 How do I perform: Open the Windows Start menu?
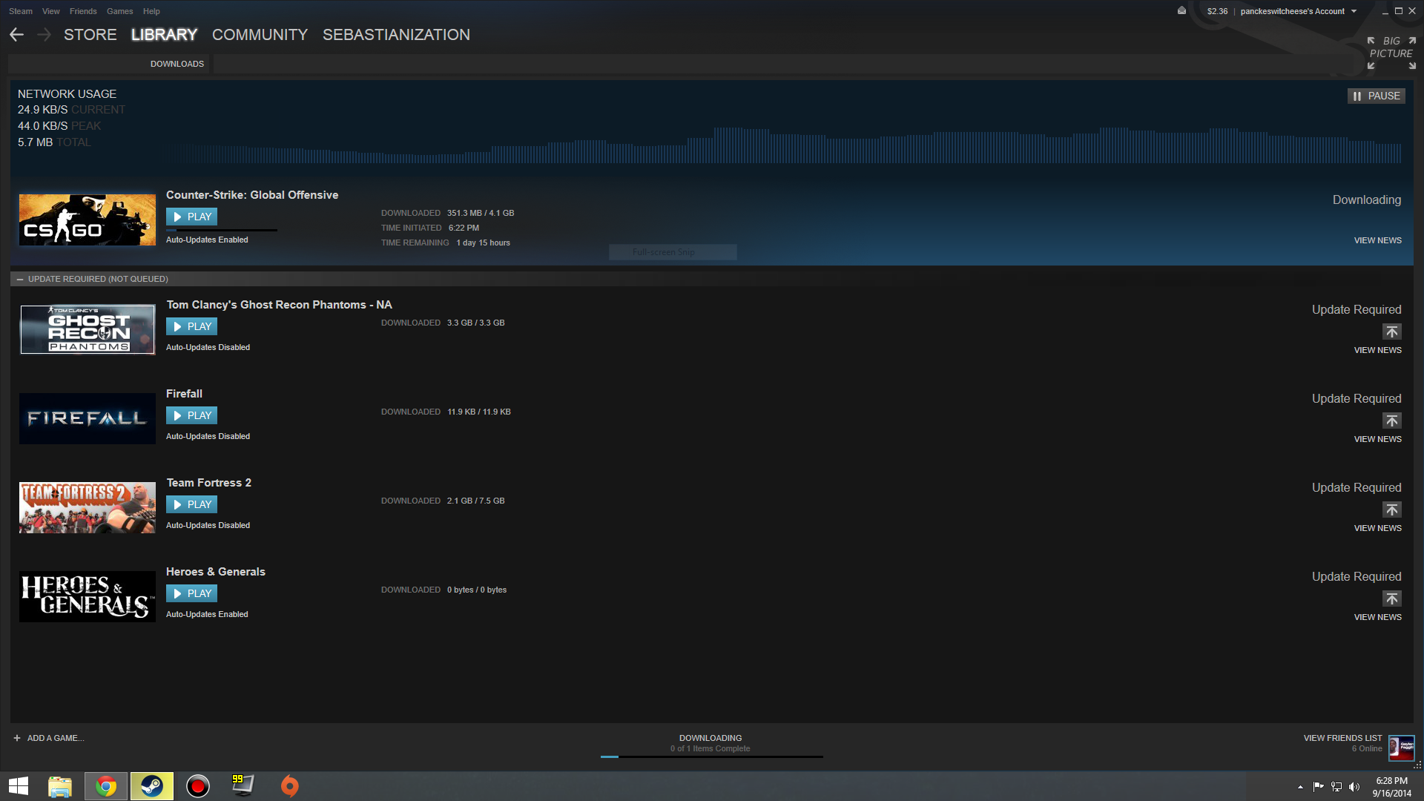(x=19, y=786)
